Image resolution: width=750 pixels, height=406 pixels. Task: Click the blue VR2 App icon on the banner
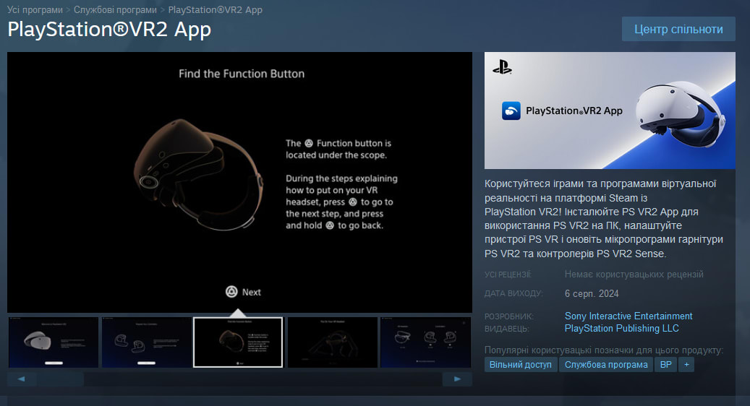(511, 111)
